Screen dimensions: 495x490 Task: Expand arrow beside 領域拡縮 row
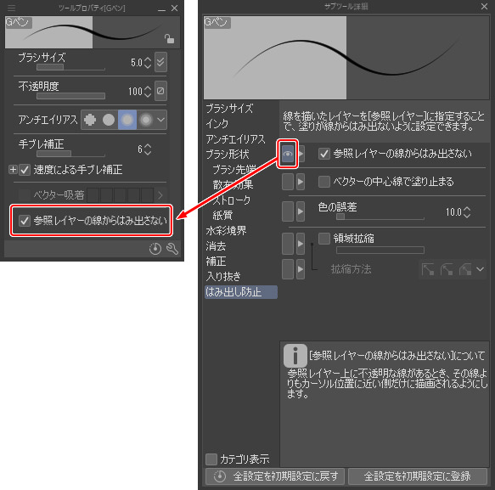click(x=301, y=244)
